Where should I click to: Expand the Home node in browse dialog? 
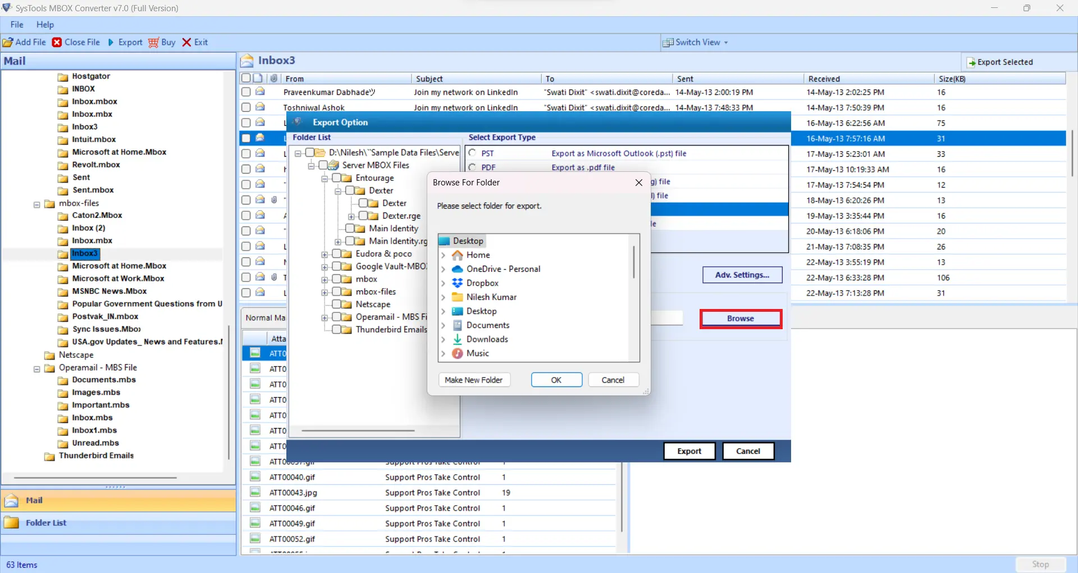pos(444,255)
